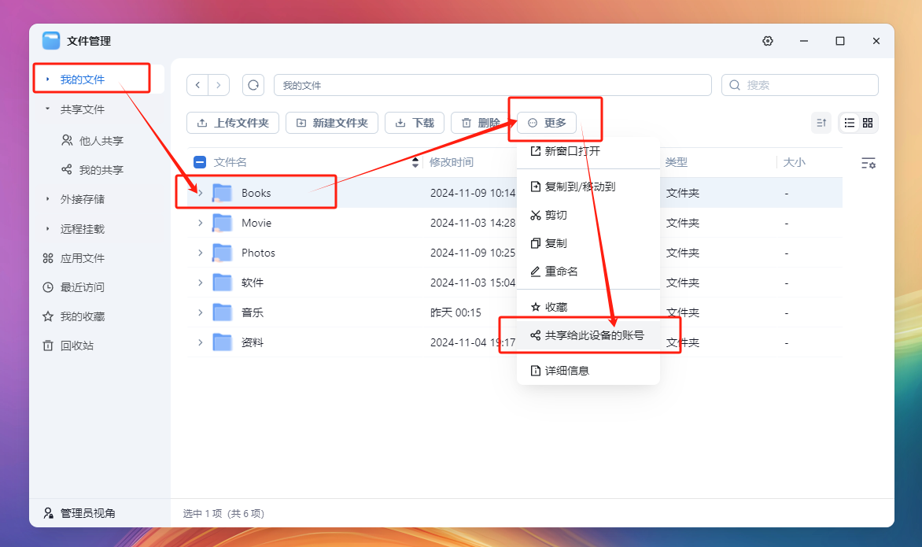Open 我的收藏 in the sidebar
The height and width of the screenshot is (547, 922).
[x=82, y=316]
